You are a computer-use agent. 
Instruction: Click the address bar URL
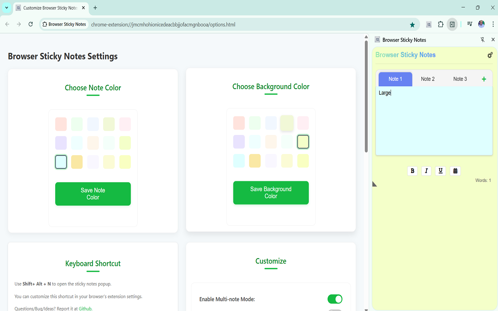[x=163, y=24]
